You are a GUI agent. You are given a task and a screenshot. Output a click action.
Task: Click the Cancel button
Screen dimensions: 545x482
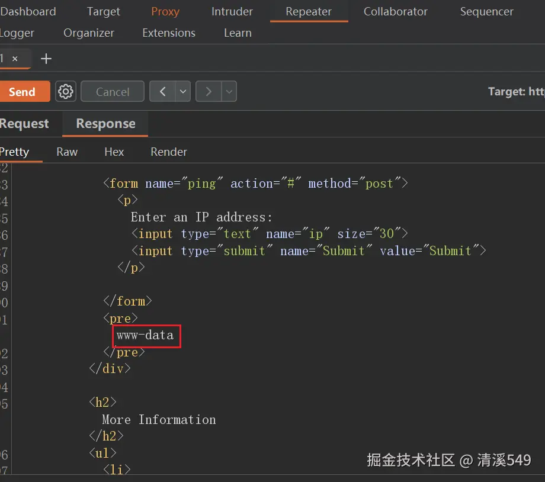point(113,92)
